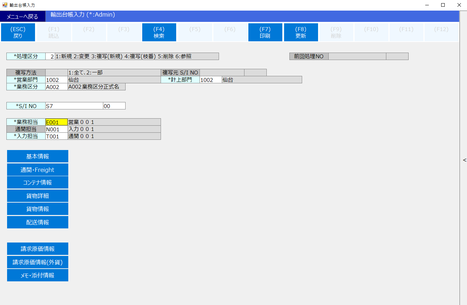The height and width of the screenshot is (305, 467).
Task: Click the F4 検索 function button
Action: pyautogui.click(x=159, y=32)
